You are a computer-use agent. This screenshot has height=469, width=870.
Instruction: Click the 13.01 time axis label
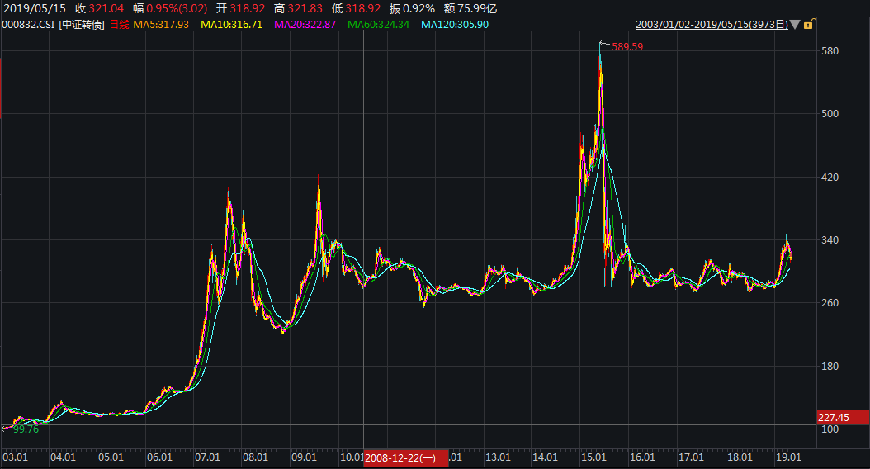pos(498,457)
